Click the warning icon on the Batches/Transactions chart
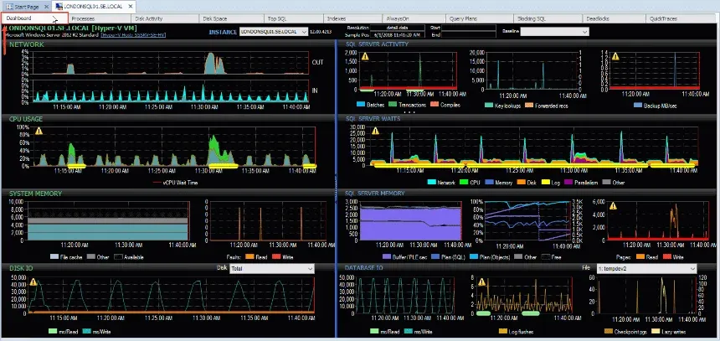720x341 pixels. click(x=365, y=56)
